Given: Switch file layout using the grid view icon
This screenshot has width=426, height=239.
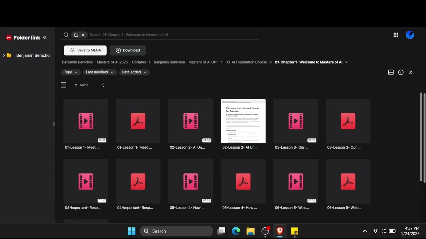Looking at the screenshot, I should click(x=391, y=72).
